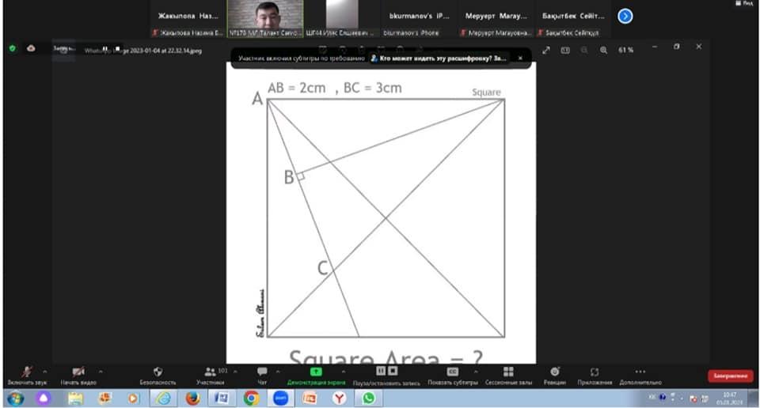
Task: Start camera with Начать видео button
Action: 78,372
